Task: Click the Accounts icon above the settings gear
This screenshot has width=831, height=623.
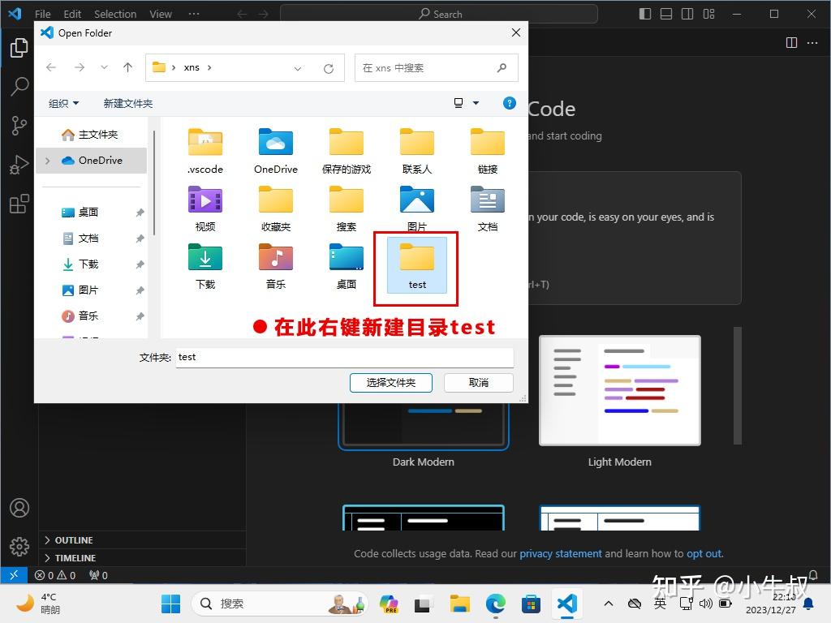Action: pyautogui.click(x=19, y=507)
